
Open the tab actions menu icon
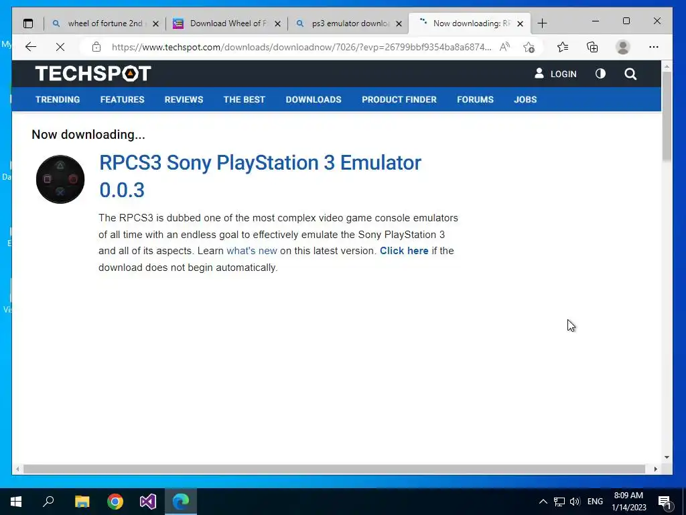click(28, 23)
